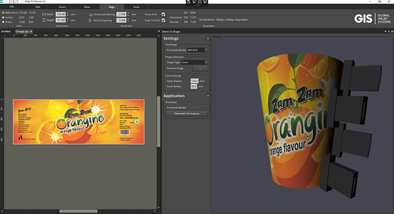Click the Vertical DPM value 11.81

tap(193, 22)
